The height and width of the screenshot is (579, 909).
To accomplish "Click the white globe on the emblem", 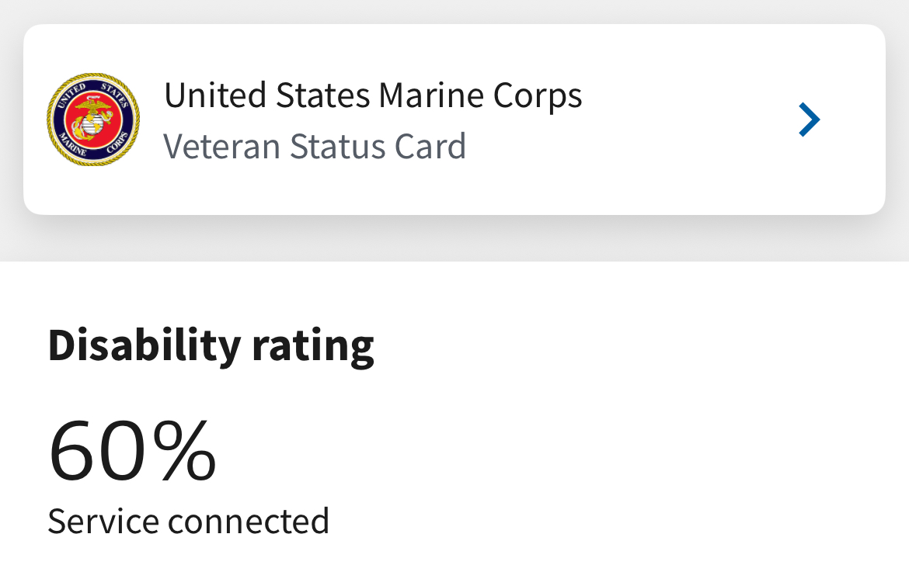I will click(92, 123).
